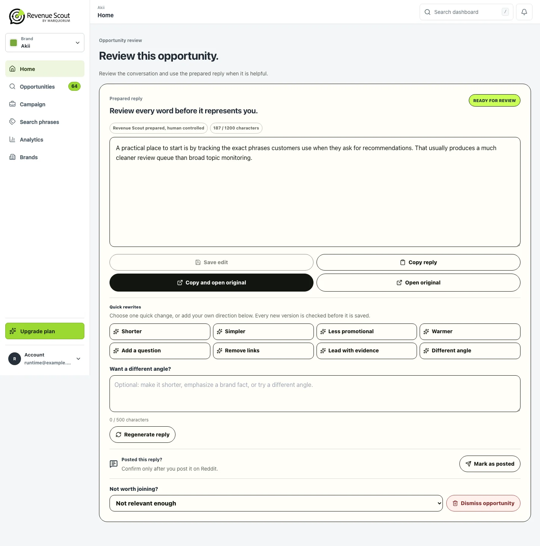Click the 64 opportunities count badge

tap(74, 86)
